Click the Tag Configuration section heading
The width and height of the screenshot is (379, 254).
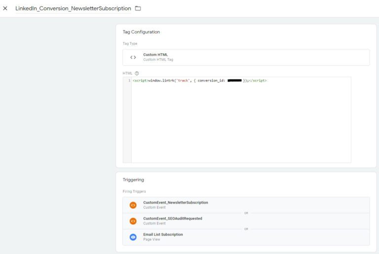point(141,32)
